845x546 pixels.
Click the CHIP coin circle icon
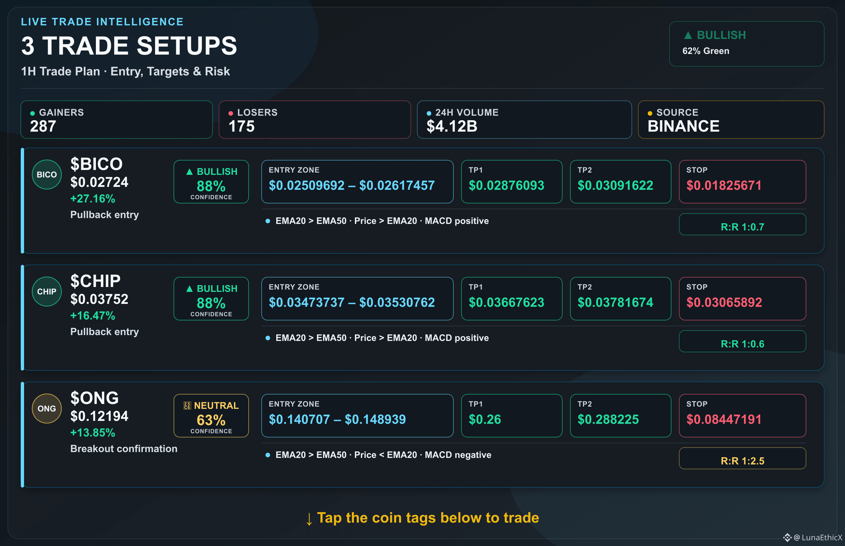coord(47,292)
